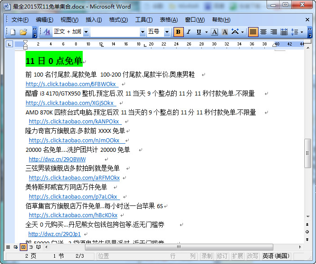
Task: Click 英语(美国) language in status bar
Action: coord(276,256)
